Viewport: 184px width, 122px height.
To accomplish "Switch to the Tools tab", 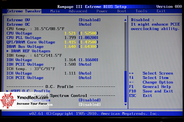I will (x=141, y=11).
